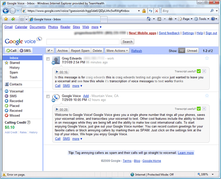The width and height of the screenshot is (221, 179).
Task: Click the Archive button
Action: tap(63, 50)
